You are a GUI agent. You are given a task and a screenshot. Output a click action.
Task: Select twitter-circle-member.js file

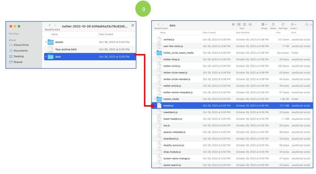pos(232,79)
